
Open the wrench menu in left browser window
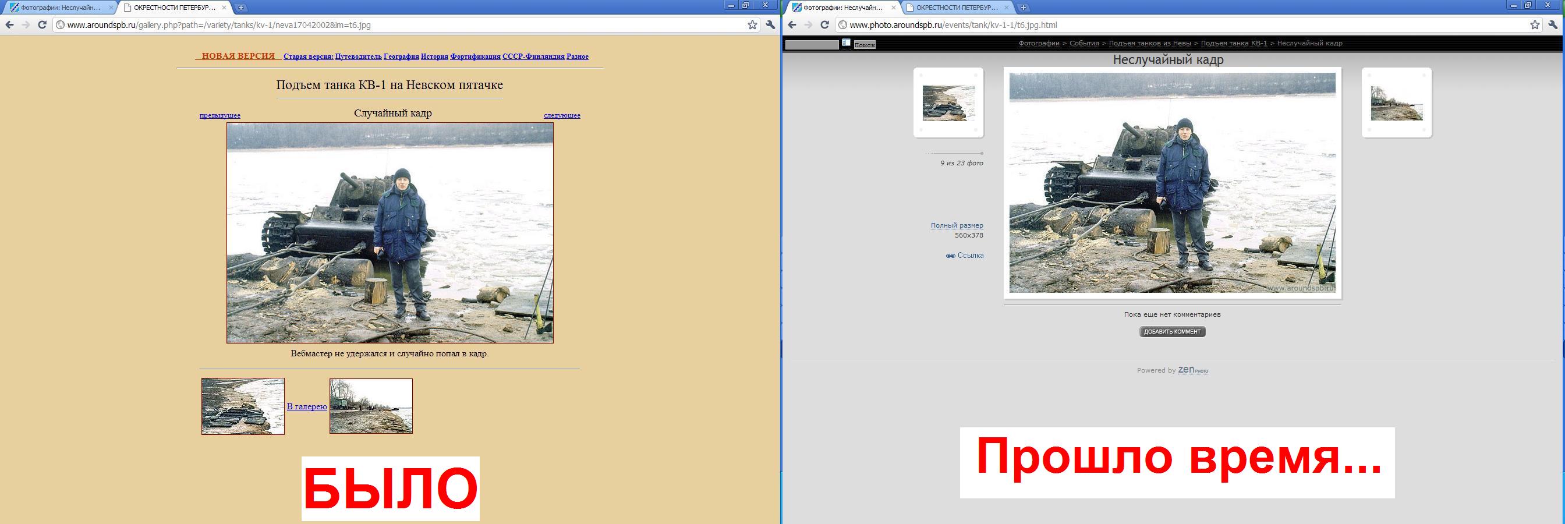770,25
